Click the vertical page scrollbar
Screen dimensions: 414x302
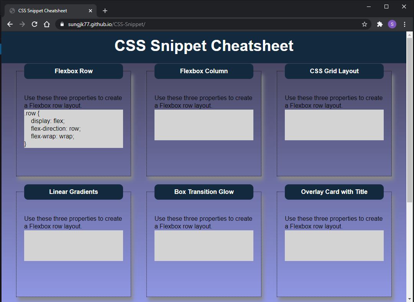tap(409, 123)
